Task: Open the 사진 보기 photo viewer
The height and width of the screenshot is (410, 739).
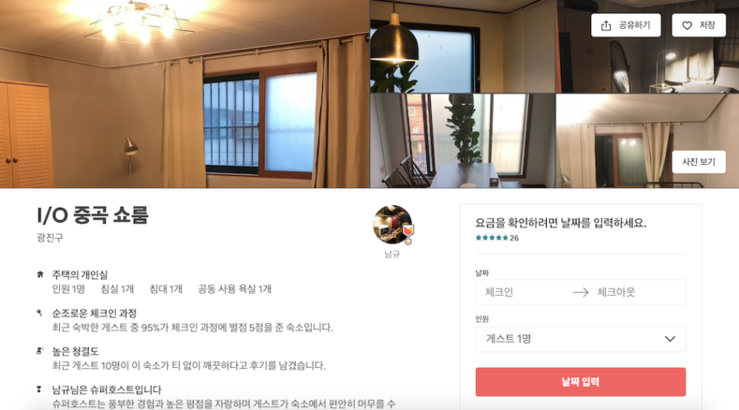Action: coord(699,162)
